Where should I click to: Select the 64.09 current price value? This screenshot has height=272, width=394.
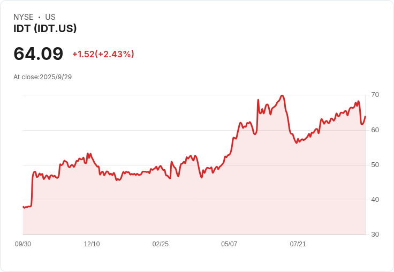click(x=38, y=54)
